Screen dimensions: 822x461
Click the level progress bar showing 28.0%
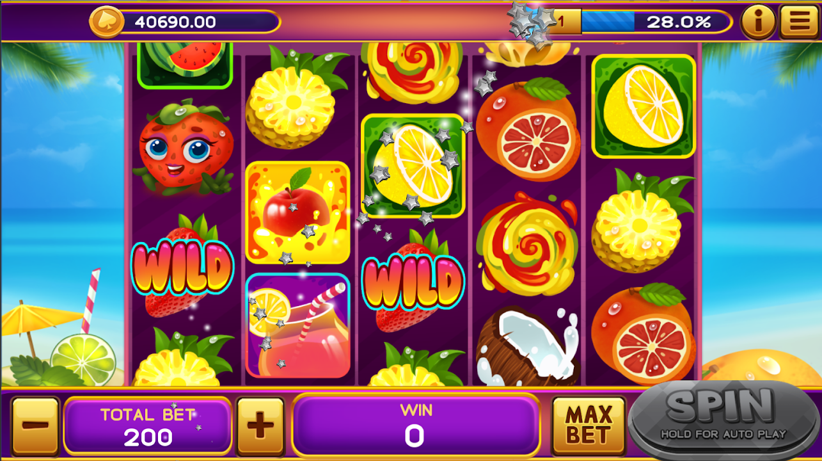pos(646,22)
